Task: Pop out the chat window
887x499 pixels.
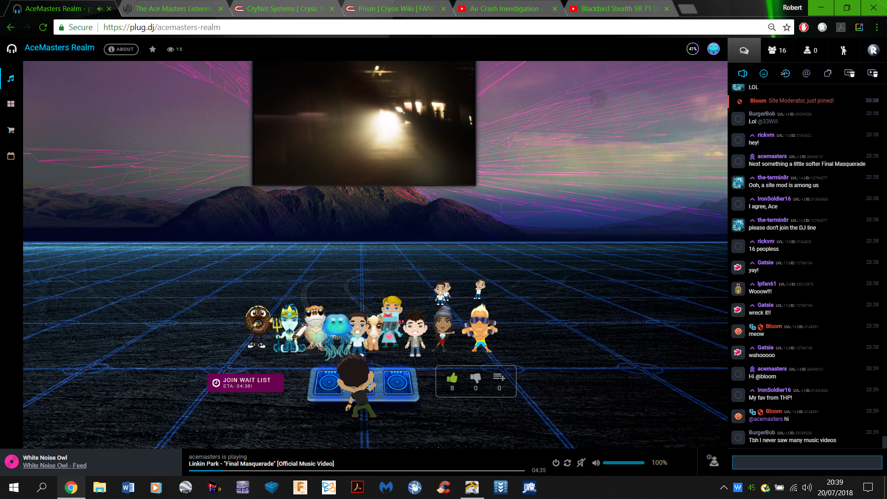Action: tap(827, 73)
